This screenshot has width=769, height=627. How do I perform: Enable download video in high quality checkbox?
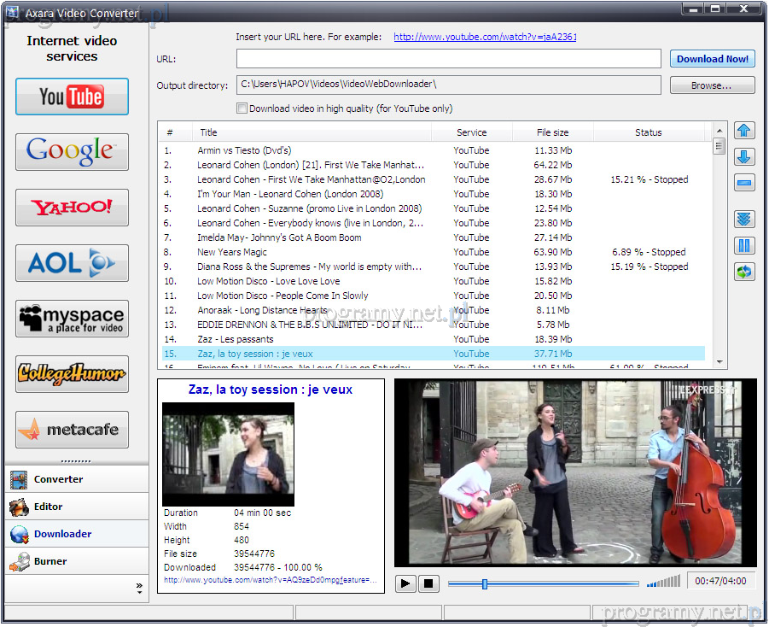[242, 108]
